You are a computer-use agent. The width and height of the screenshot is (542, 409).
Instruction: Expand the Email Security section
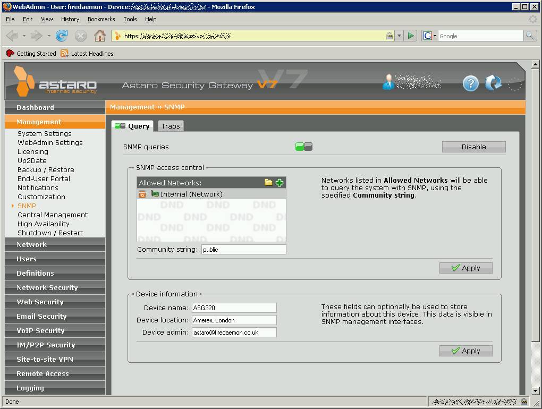55,317
